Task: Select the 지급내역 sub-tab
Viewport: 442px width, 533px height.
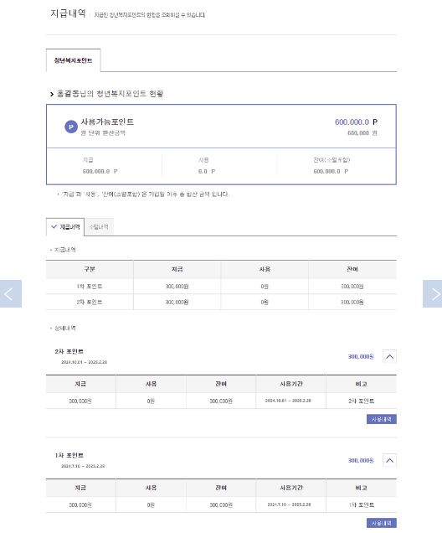Action: 65,227
